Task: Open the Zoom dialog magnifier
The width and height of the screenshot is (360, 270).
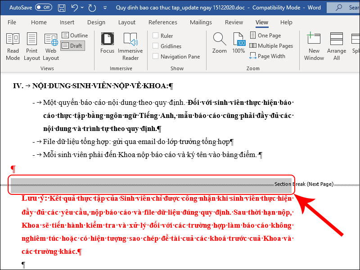Action: [x=219, y=43]
